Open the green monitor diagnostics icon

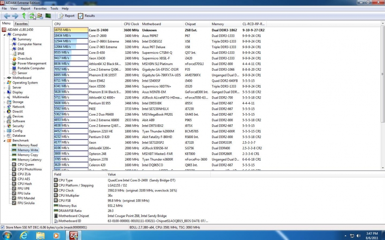point(48,16)
